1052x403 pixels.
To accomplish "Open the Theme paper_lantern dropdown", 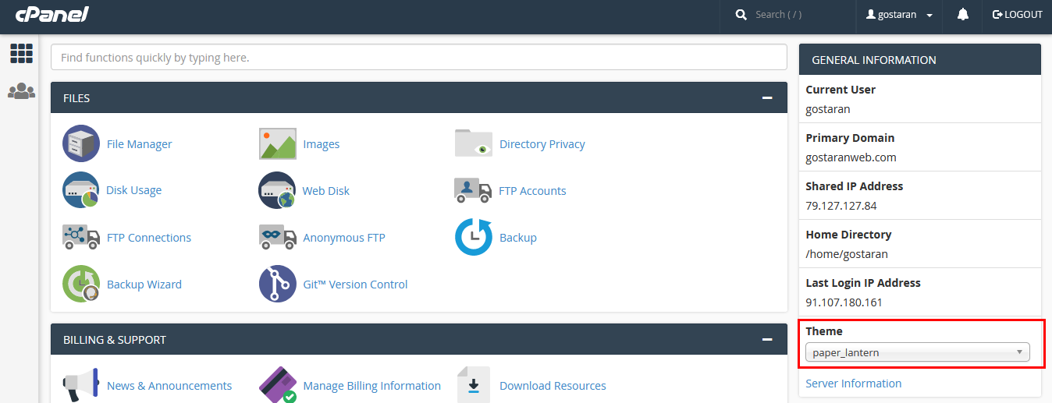I will coord(917,353).
